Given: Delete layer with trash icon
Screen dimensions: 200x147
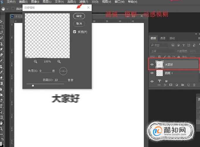Looking at the screenshot, I should [x=194, y=85].
